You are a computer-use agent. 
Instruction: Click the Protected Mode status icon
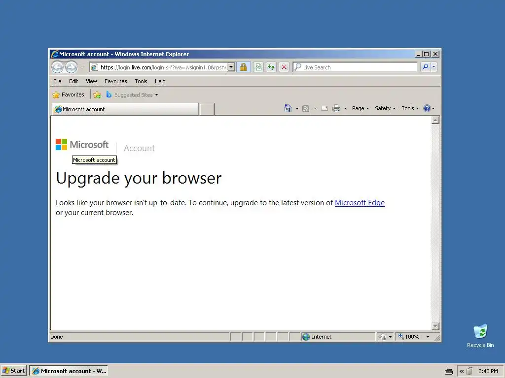[x=383, y=337]
